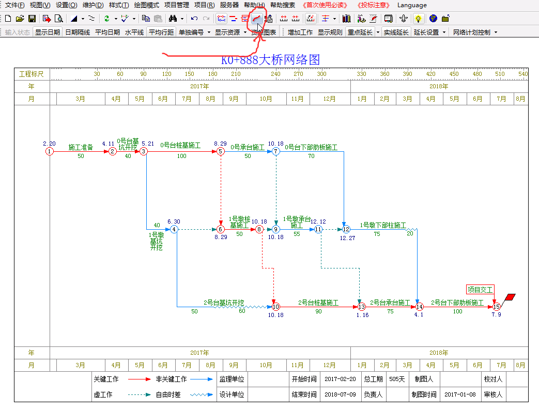Click the green refresh icon
Image resolution: width=539 pixels, height=412 pixels.
[x=107, y=19]
